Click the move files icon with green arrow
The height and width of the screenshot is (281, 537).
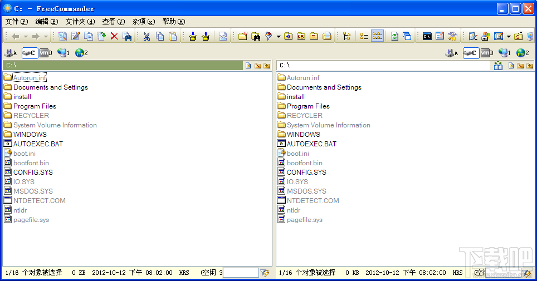click(x=101, y=36)
